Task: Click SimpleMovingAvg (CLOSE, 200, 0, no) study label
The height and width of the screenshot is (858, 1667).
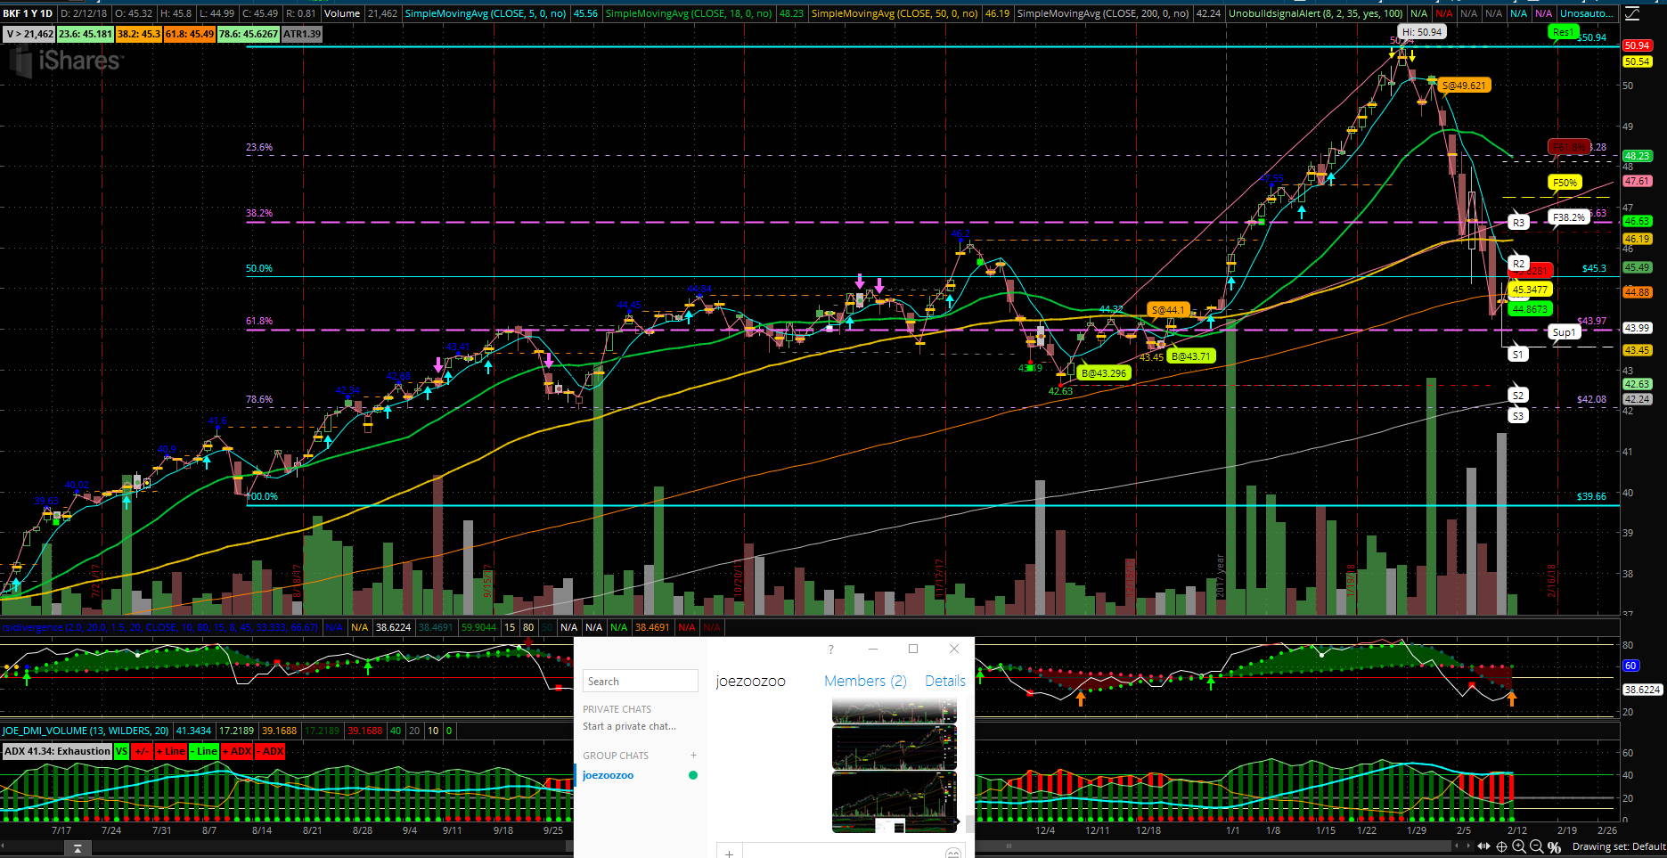Action: tap(1103, 13)
